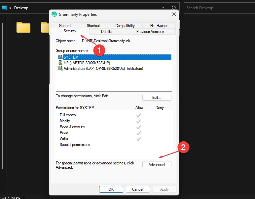
Task: Close the Grammarly Properties dialog
Action: pyautogui.click(x=174, y=14)
